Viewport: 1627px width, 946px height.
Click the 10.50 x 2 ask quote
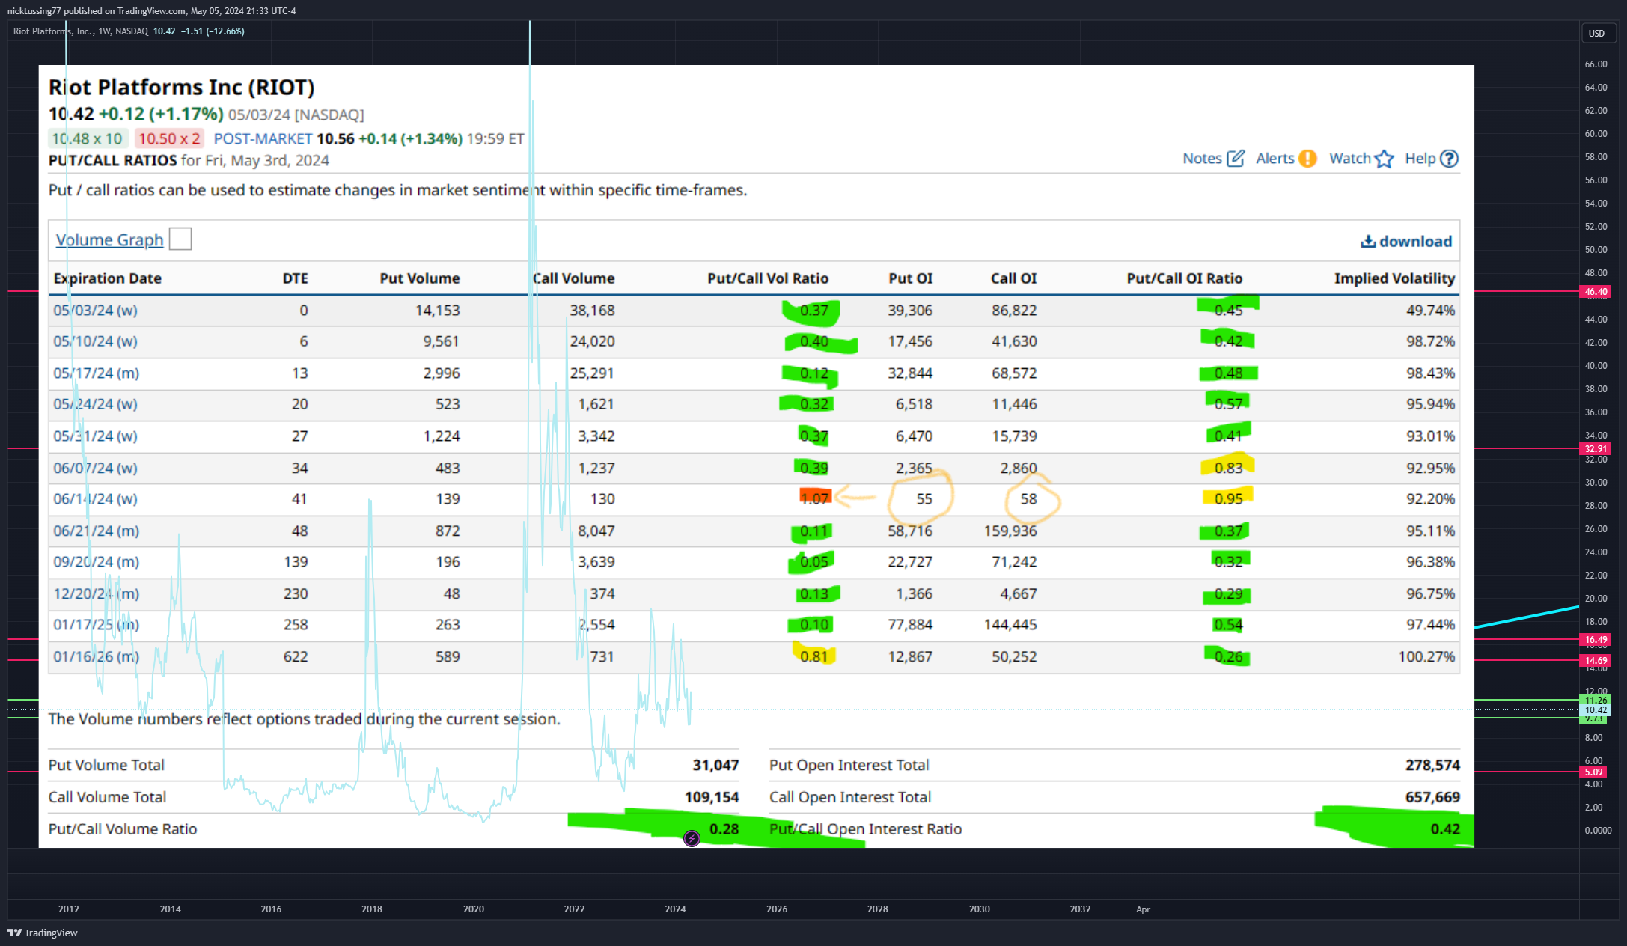[169, 138]
